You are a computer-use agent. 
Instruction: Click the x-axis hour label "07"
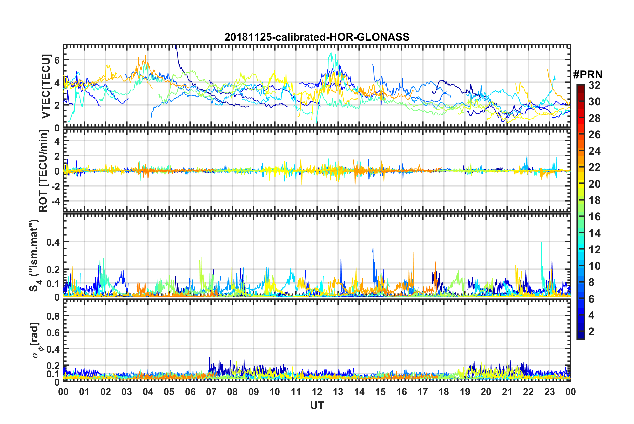(211, 392)
